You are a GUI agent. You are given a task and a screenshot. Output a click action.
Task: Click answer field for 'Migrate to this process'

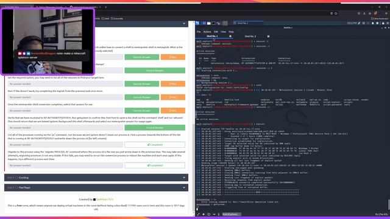click(65, 165)
